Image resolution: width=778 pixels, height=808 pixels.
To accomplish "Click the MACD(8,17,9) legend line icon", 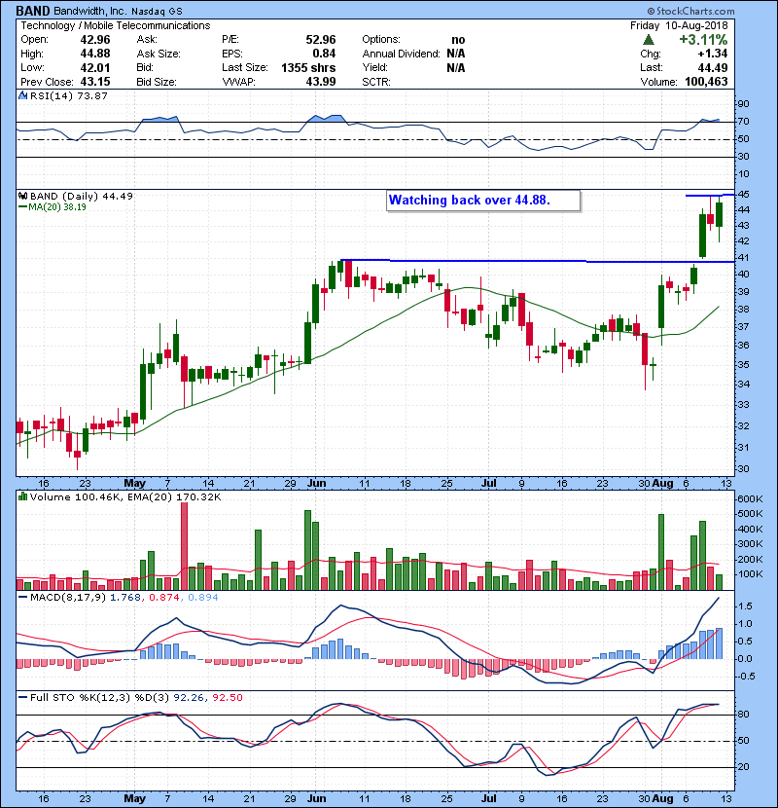I will [x=23, y=596].
